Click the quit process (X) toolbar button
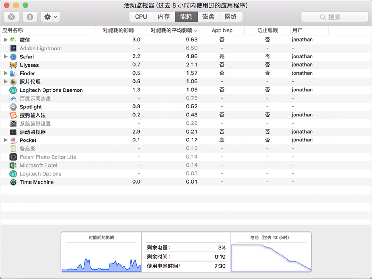The height and width of the screenshot is (279, 372). coord(12,17)
